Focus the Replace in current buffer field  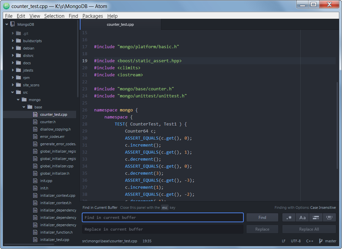click(x=163, y=229)
